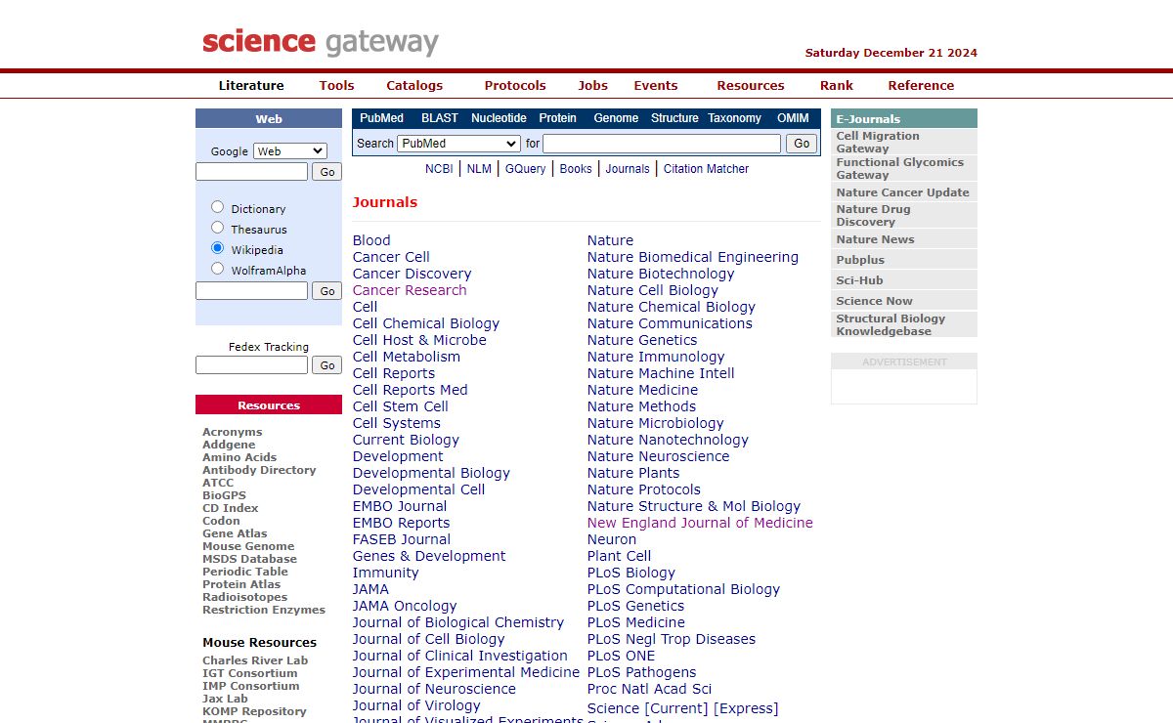
Task: Select the WolframAlpha radio option
Action: (x=217, y=269)
